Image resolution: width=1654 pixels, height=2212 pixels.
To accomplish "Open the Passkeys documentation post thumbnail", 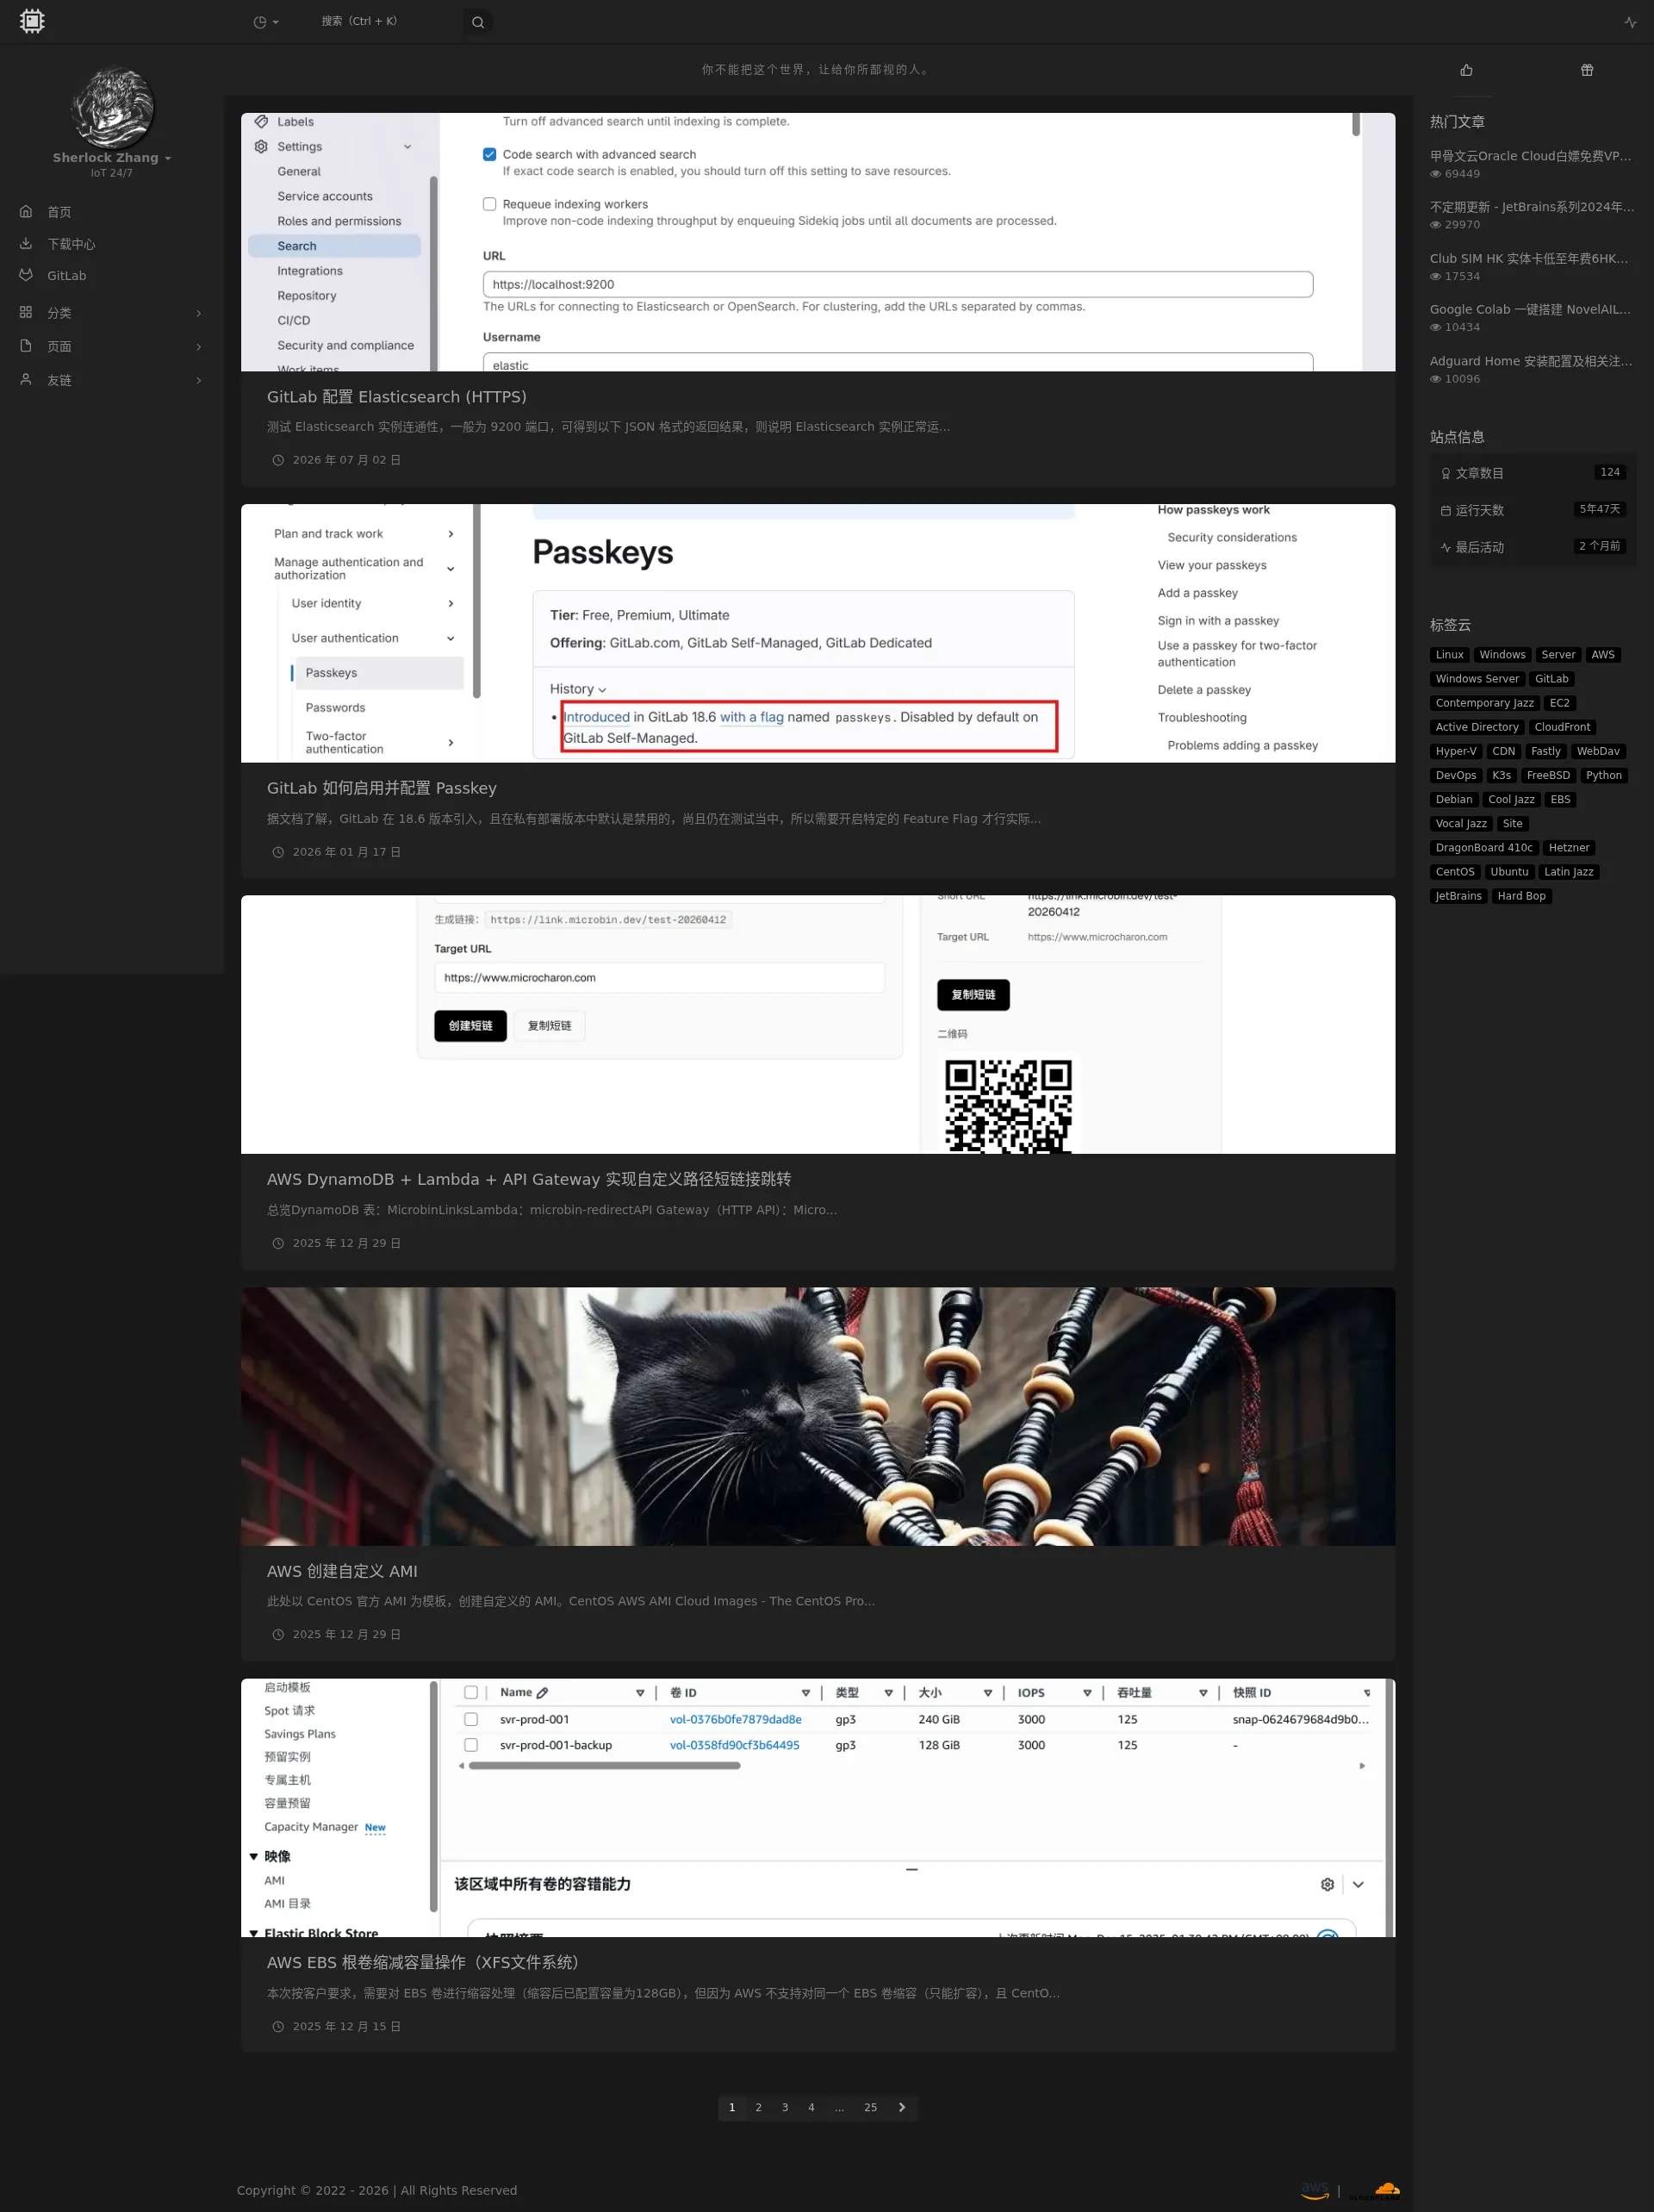I will click(818, 633).
